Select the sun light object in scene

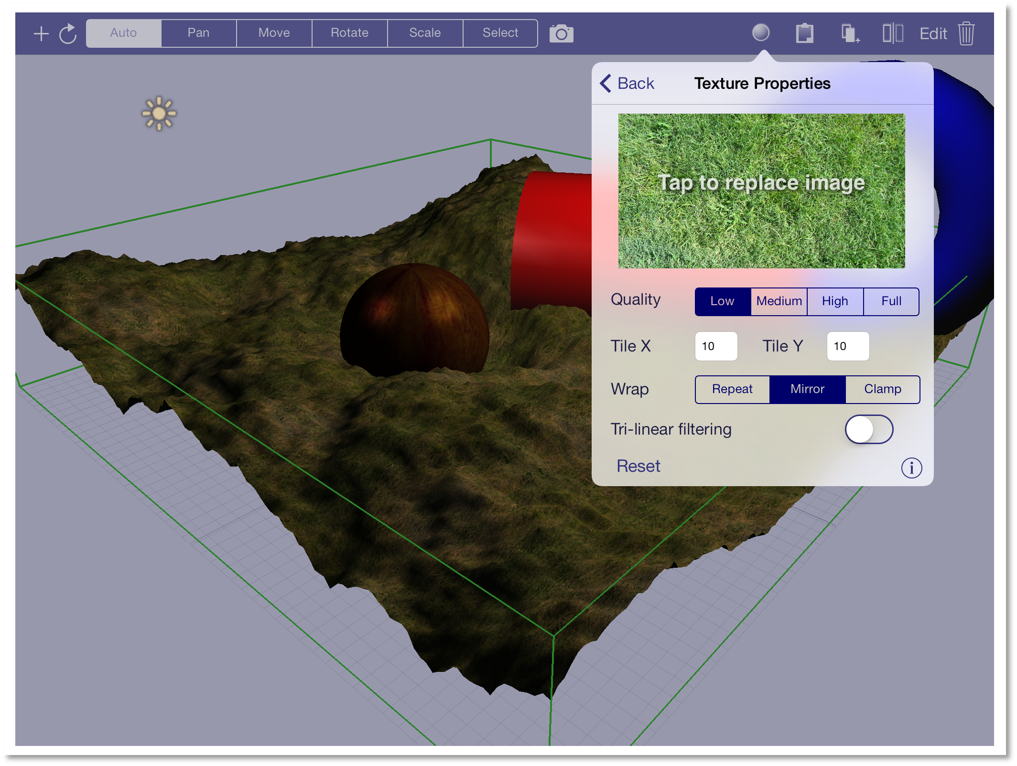[x=159, y=114]
